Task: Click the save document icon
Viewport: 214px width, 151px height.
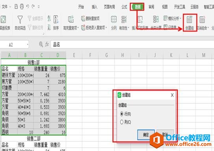Action: tap(16, 6)
